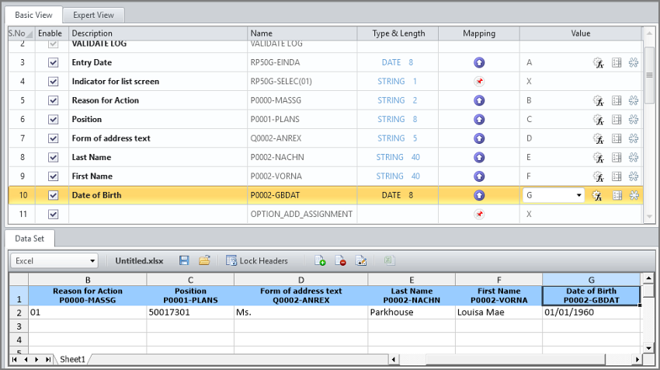Open the formula icon in Last Name row
The image size is (660, 370).
(x=599, y=158)
